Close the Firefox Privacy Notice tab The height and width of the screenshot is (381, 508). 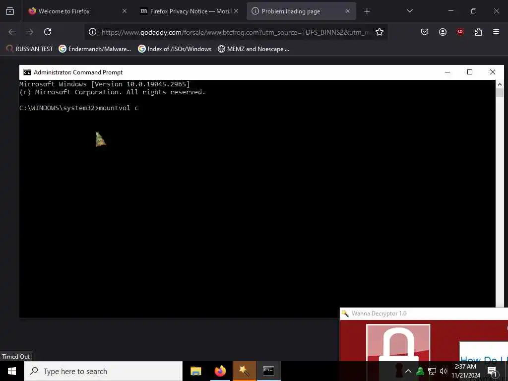click(236, 11)
